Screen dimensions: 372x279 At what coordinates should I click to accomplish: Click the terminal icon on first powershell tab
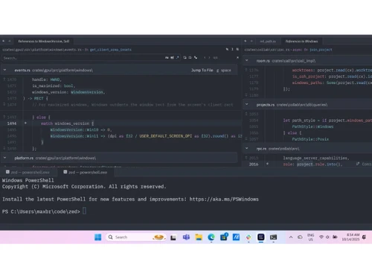pyautogui.click(x=7, y=172)
